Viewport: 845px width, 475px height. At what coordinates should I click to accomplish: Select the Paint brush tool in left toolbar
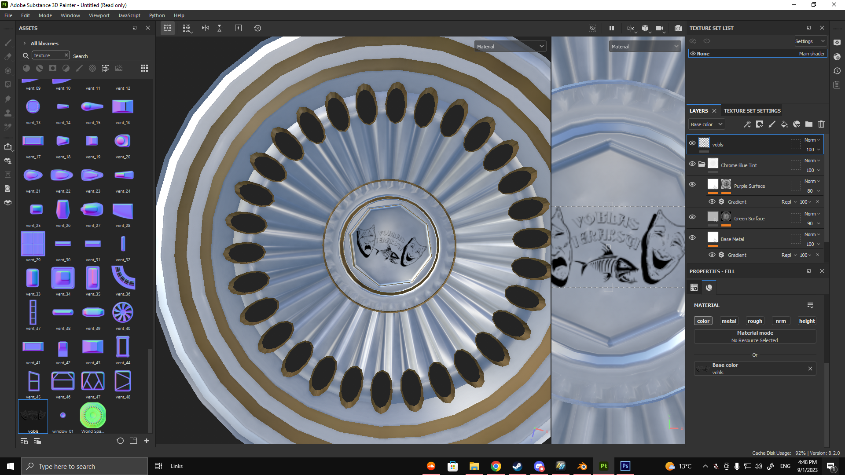tap(8, 43)
